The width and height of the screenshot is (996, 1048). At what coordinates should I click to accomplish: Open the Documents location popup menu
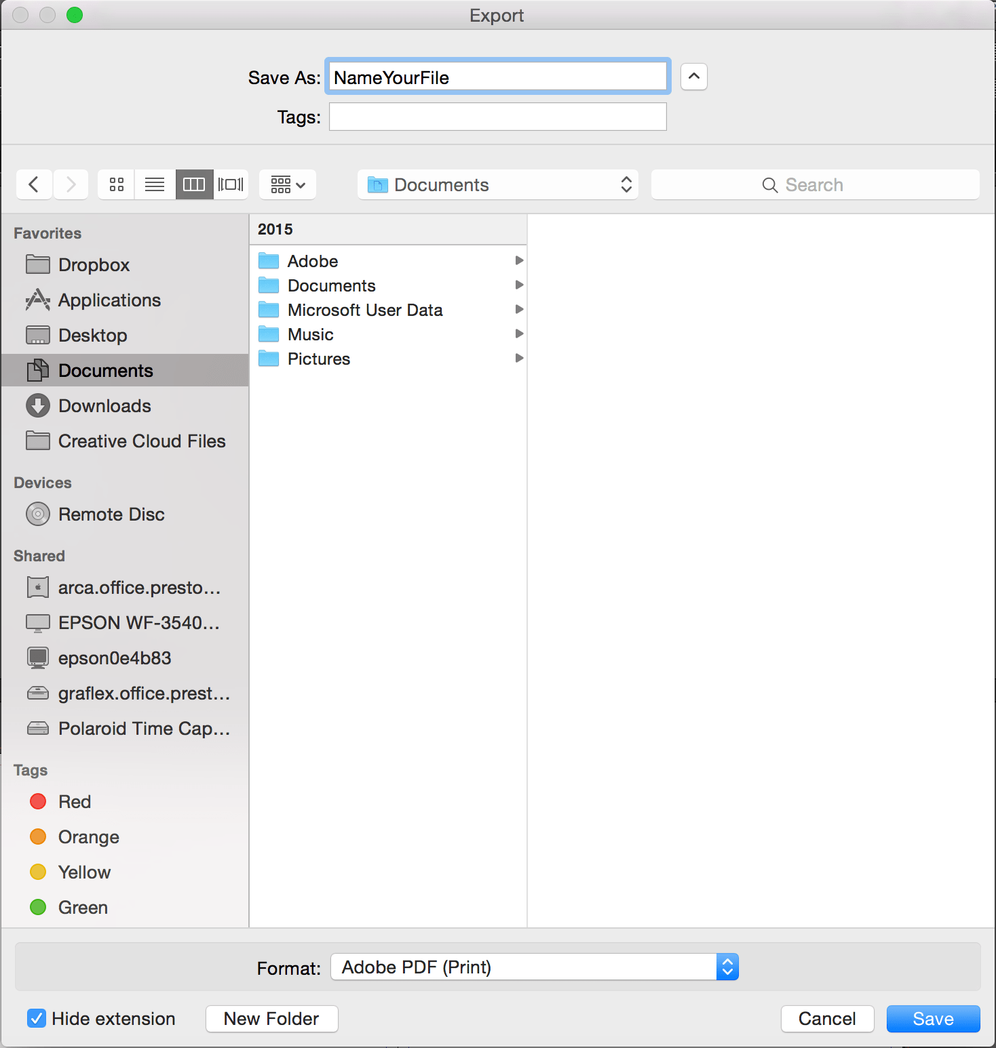(x=497, y=185)
